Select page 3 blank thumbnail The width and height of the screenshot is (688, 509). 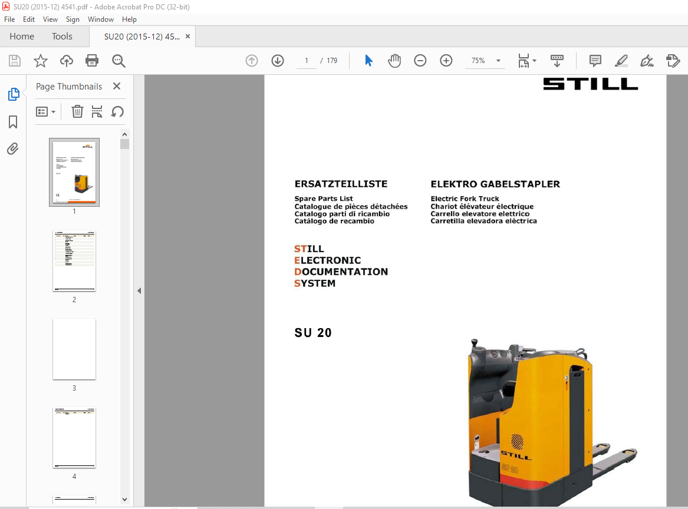(x=74, y=349)
